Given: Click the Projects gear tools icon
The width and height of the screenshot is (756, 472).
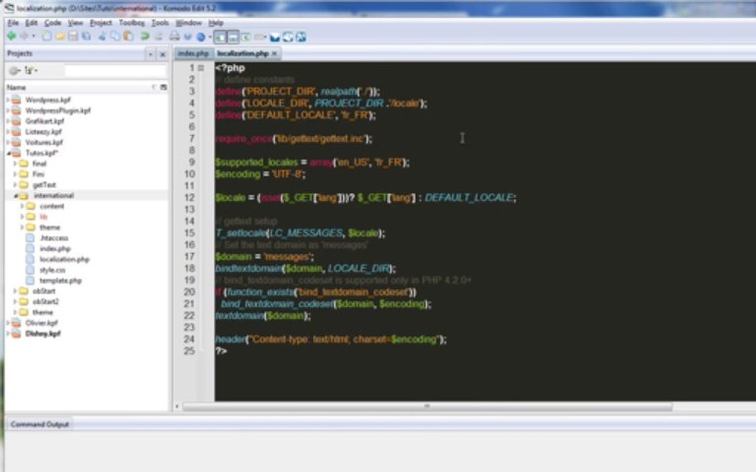Looking at the screenshot, I should [x=14, y=71].
